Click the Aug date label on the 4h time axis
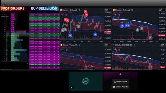This screenshot has height=93, width=166. [x=101, y=41]
